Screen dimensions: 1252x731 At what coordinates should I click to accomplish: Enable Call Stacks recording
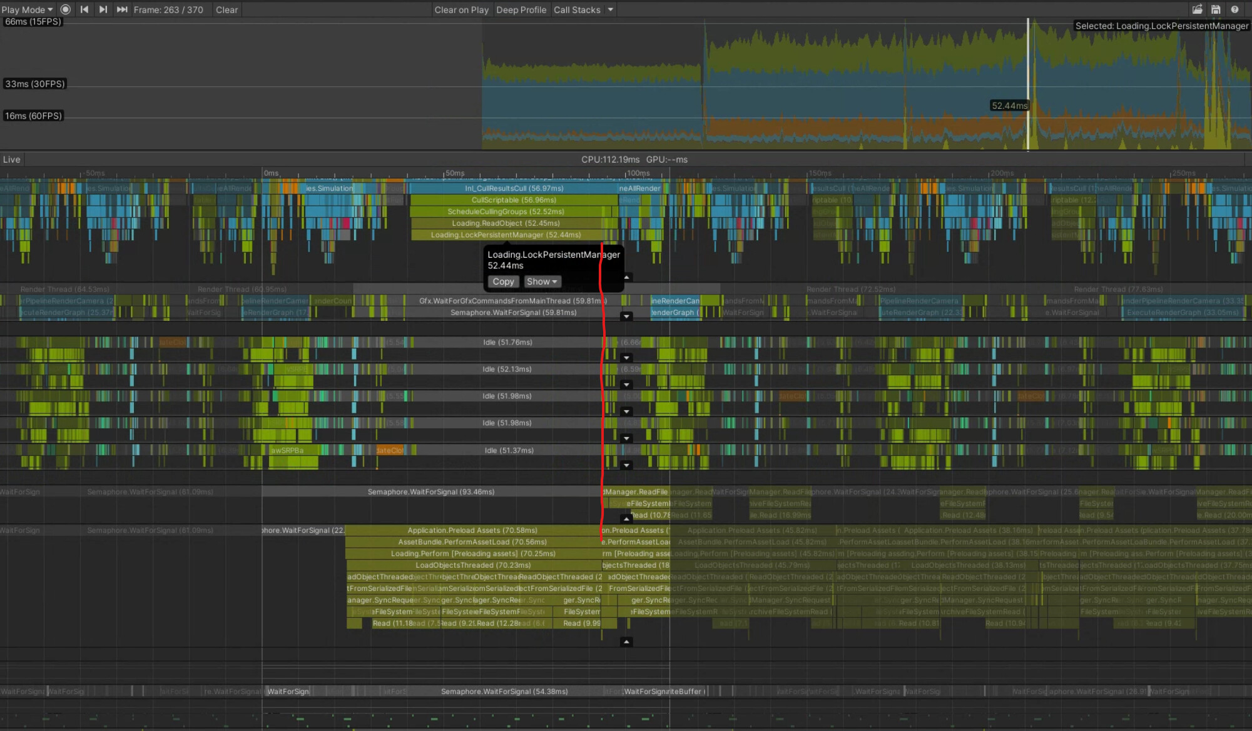point(576,9)
